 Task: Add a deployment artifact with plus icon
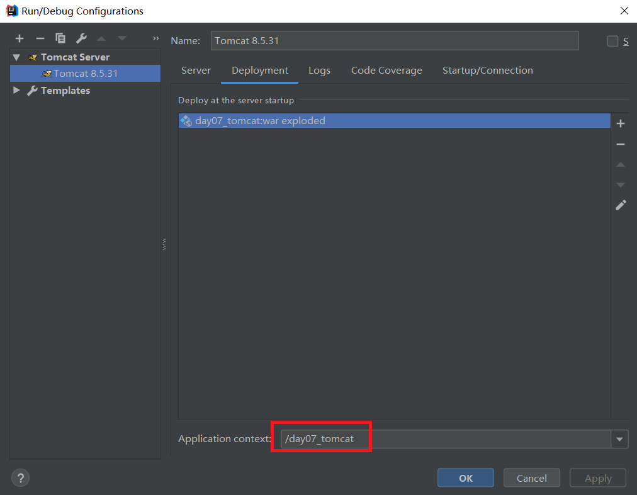621,123
